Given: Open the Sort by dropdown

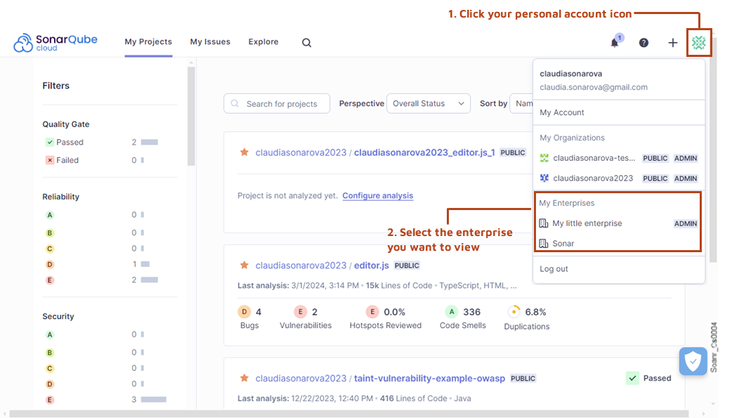Looking at the screenshot, I should tap(521, 104).
